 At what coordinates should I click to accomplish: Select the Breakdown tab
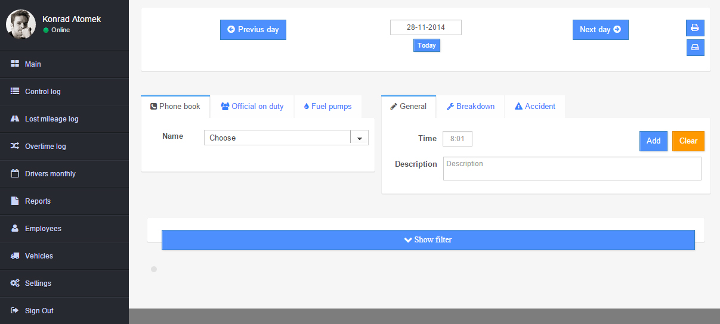471,107
